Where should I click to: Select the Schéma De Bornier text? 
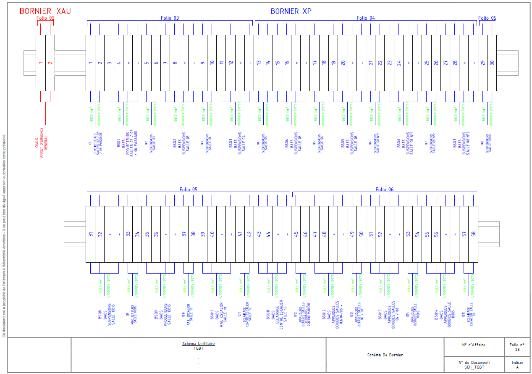(x=385, y=355)
